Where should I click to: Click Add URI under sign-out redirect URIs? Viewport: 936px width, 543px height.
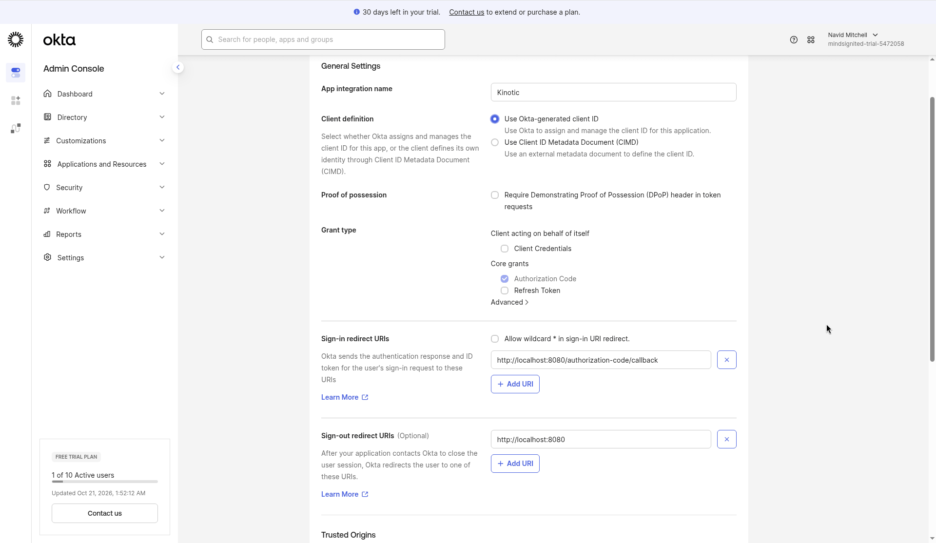[515, 464]
